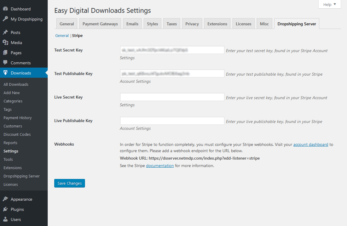Open the Styles tab

click(x=152, y=24)
